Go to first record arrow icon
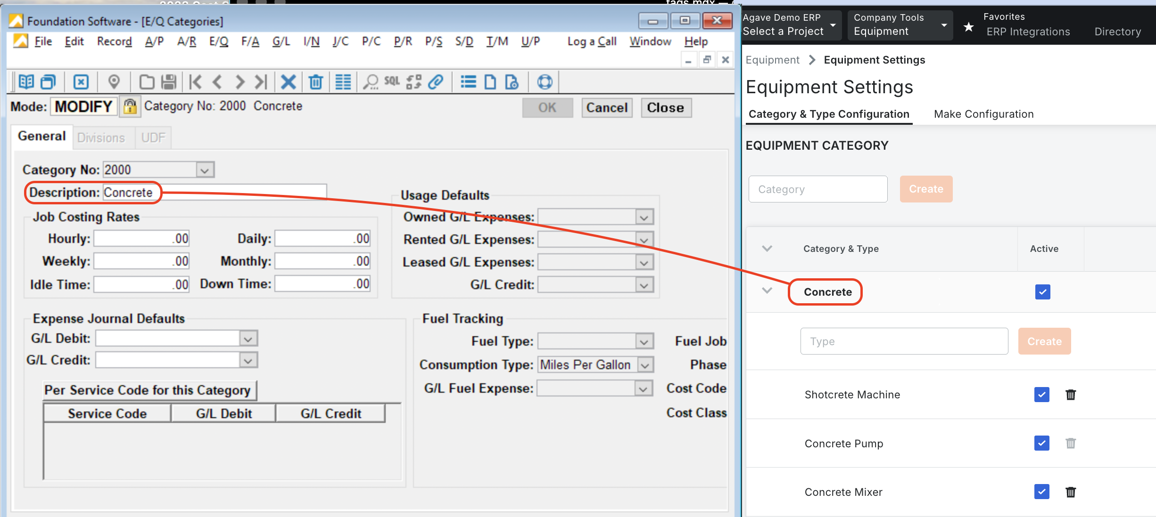This screenshot has height=517, width=1156. (195, 82)
